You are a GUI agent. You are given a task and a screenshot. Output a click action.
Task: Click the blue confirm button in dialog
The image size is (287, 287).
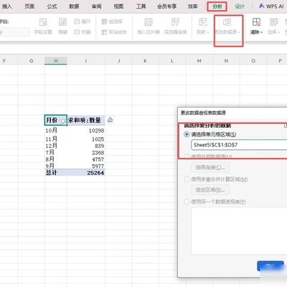pyautogui.click(x=270, y=266)
